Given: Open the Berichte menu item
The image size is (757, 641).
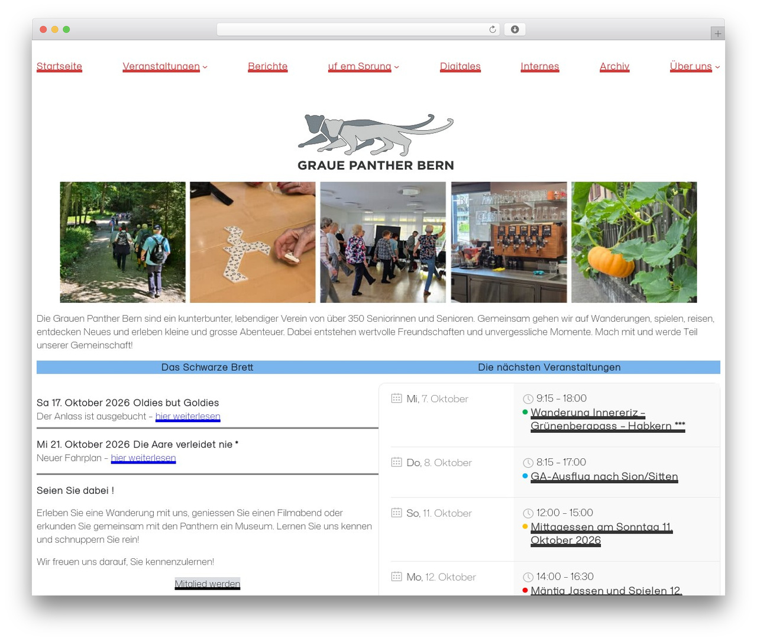Looking at the screenshot, I should point(267,66).
